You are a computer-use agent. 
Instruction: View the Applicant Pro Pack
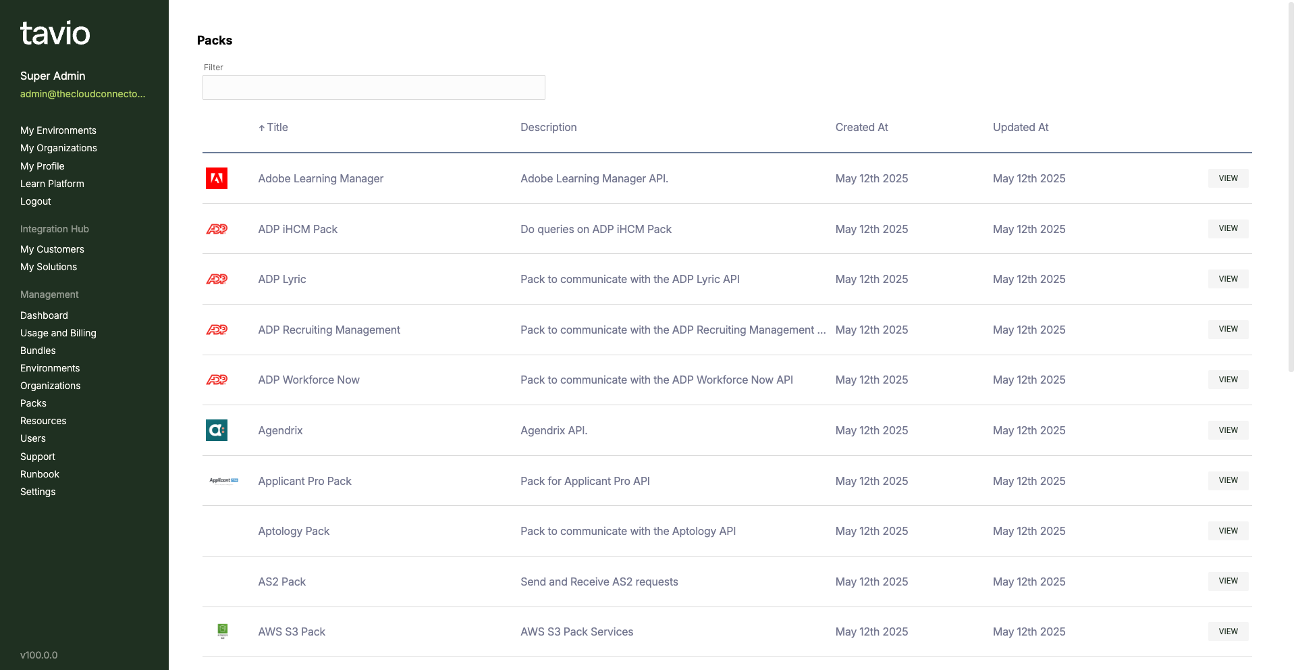(x=1228, y=480)
